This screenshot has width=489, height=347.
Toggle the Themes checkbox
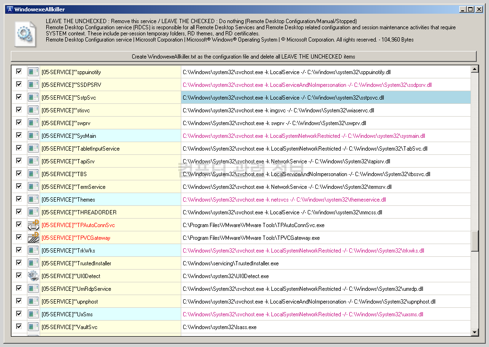(x=19, y=199)
